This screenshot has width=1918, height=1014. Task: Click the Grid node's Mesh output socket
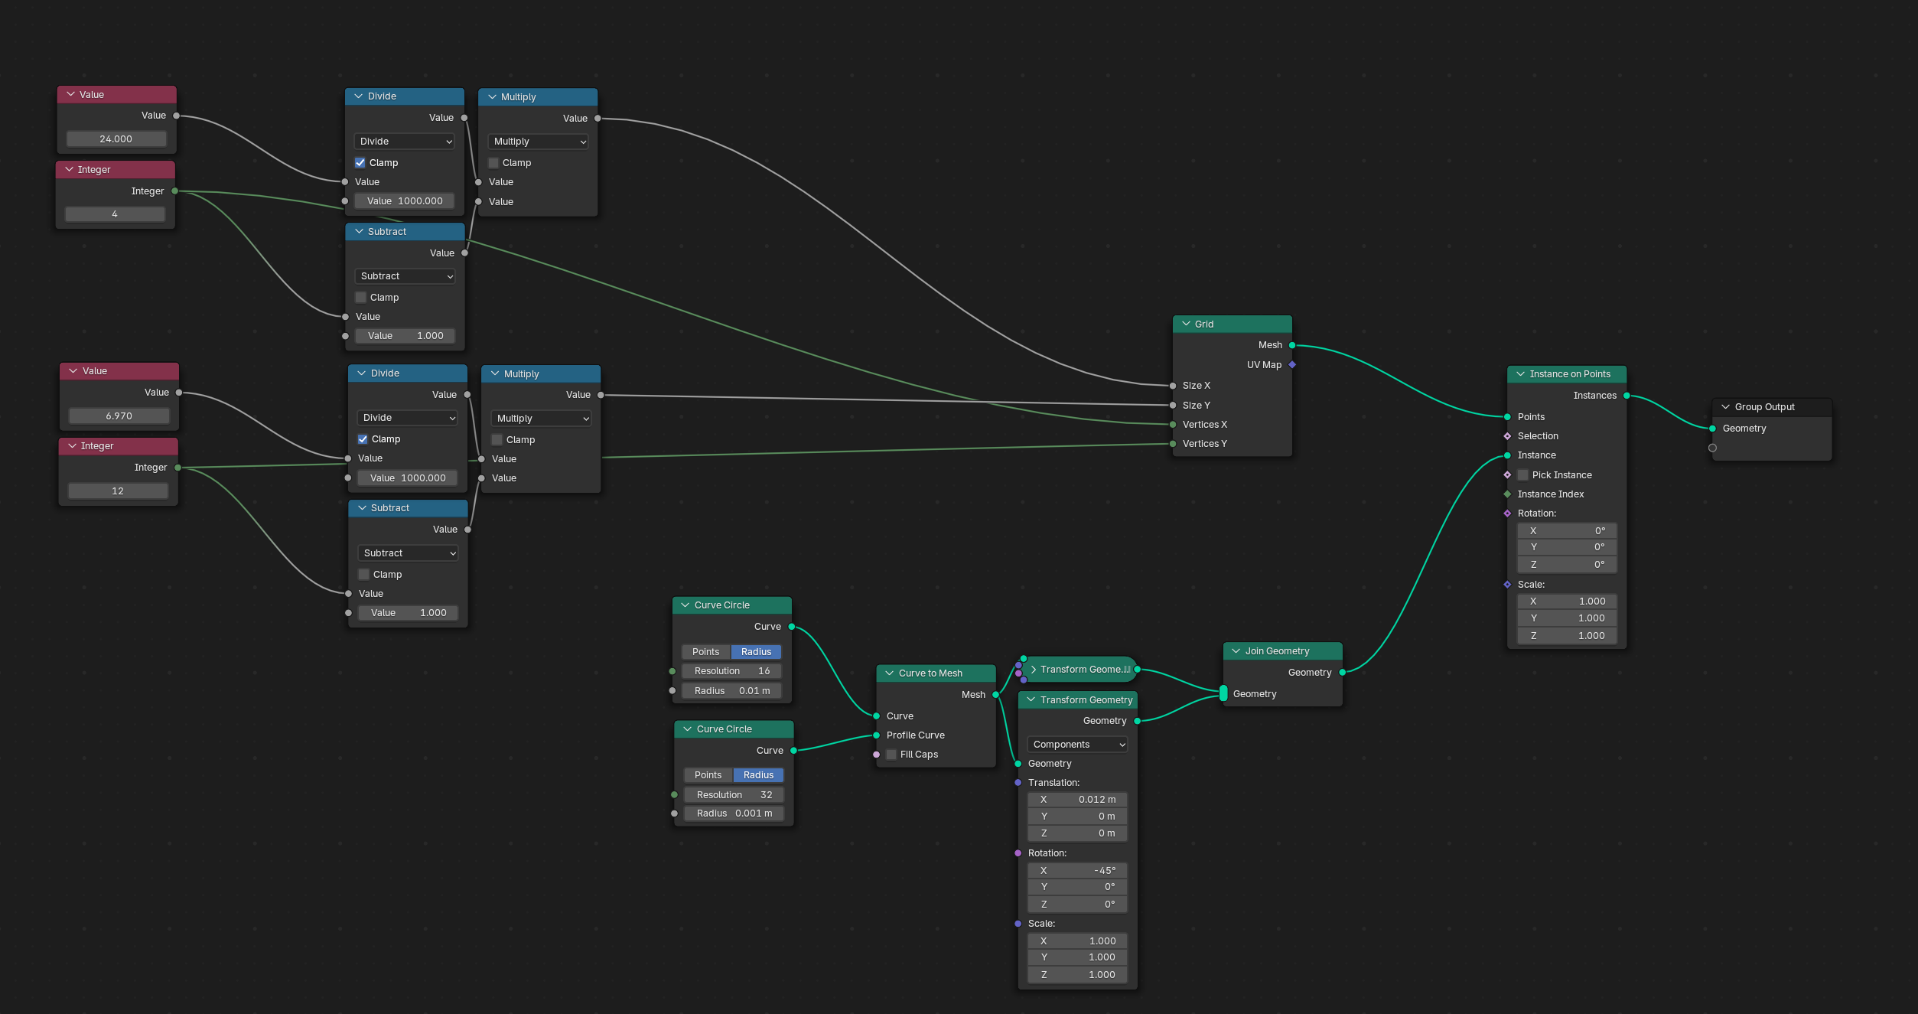(1292, 345)
